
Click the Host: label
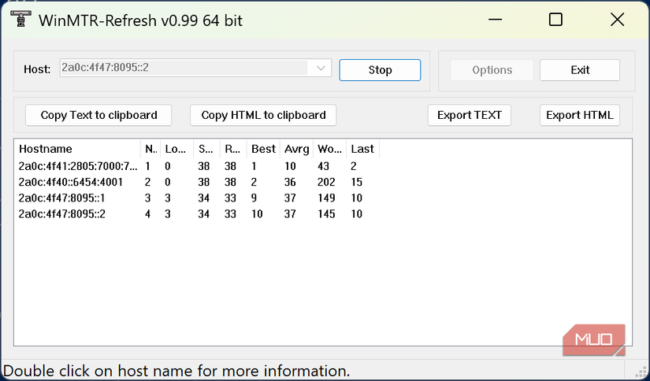click(37, 69)
